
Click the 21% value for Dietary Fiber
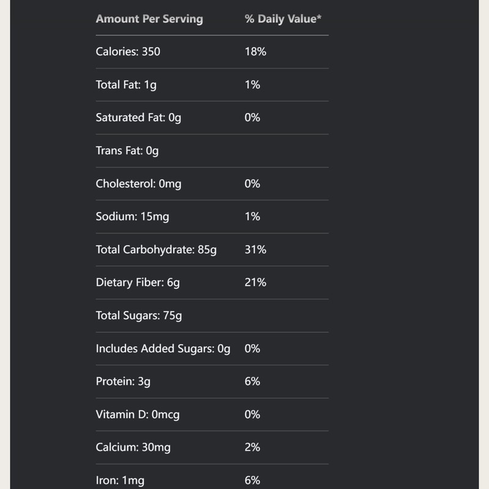tap(256, 282)
